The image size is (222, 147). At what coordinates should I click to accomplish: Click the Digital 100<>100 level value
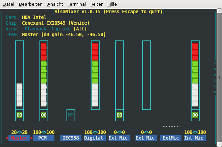[x=95, y=132]
